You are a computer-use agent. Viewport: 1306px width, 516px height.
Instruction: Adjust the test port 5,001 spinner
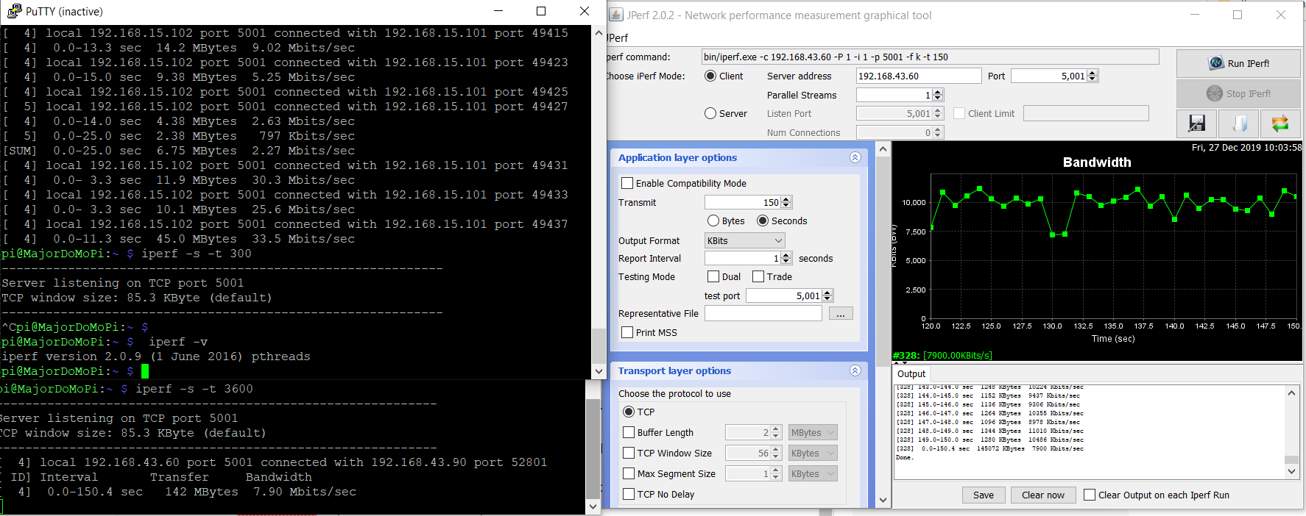click(827, 295)
